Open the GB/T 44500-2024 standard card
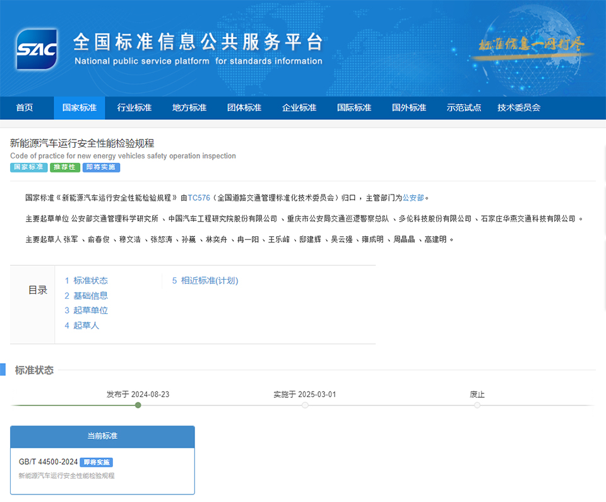This screenshot has height=502, width=606. [102, 469]
